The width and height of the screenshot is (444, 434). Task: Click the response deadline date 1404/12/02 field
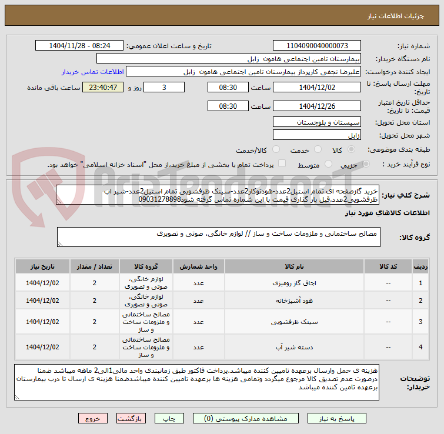[316, 87]
